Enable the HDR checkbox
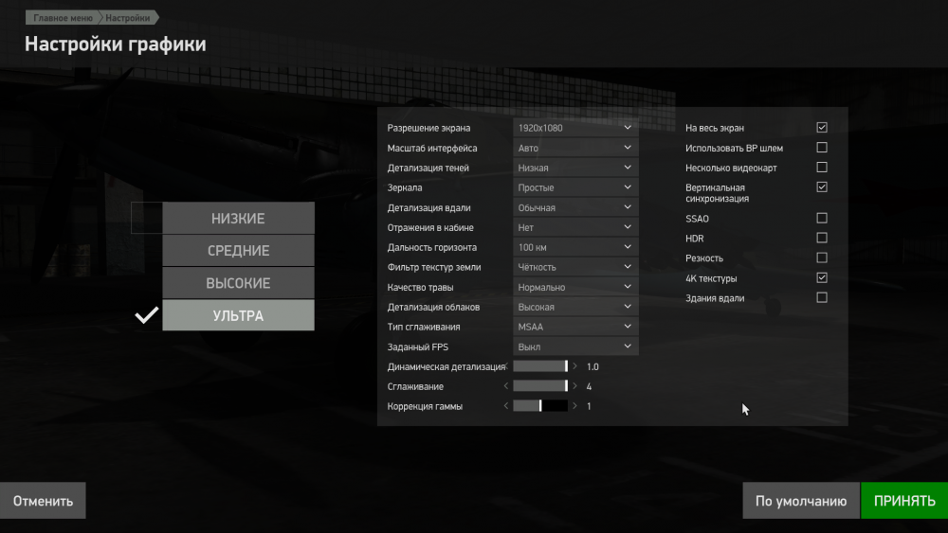 click(822, 238)
